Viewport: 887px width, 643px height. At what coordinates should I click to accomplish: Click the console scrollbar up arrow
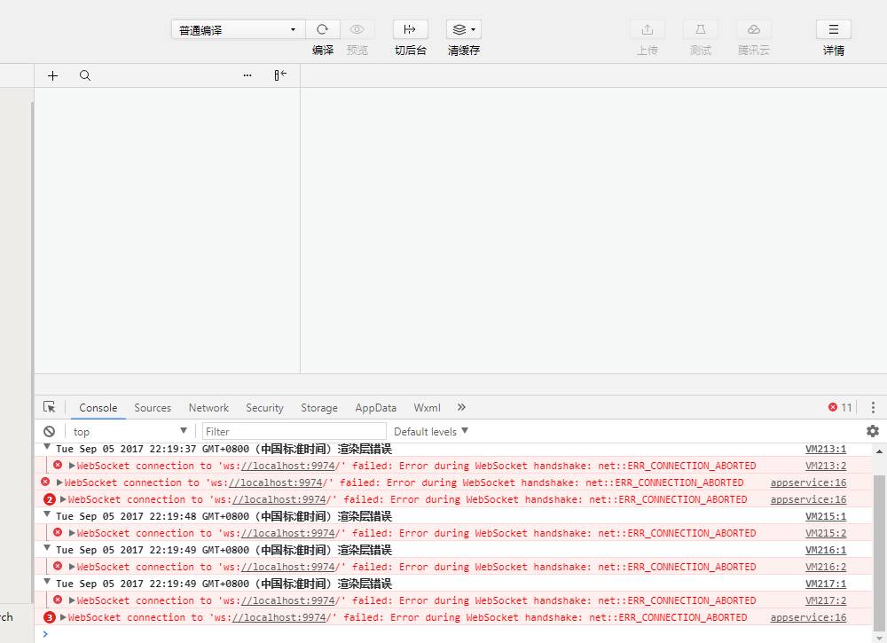pos(879,451)
